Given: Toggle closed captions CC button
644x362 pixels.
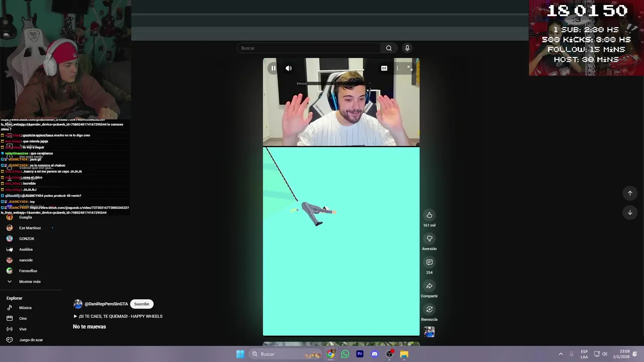Looking at the screenshot, I should (x=384, y=68).
